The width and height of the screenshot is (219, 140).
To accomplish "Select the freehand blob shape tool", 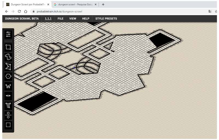I will [8, 57].
